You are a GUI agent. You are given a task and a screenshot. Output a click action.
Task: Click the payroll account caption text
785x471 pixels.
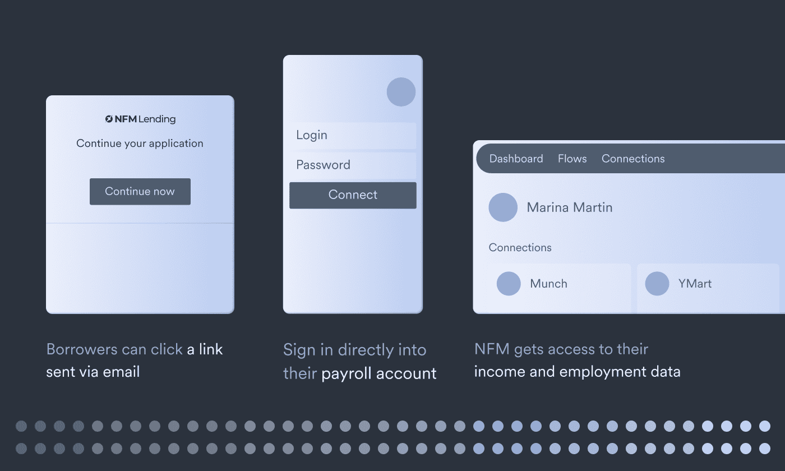[379, 373]
